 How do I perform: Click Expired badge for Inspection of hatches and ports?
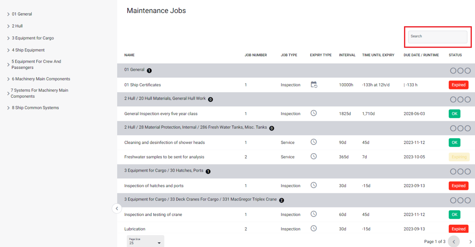(458, 186)
